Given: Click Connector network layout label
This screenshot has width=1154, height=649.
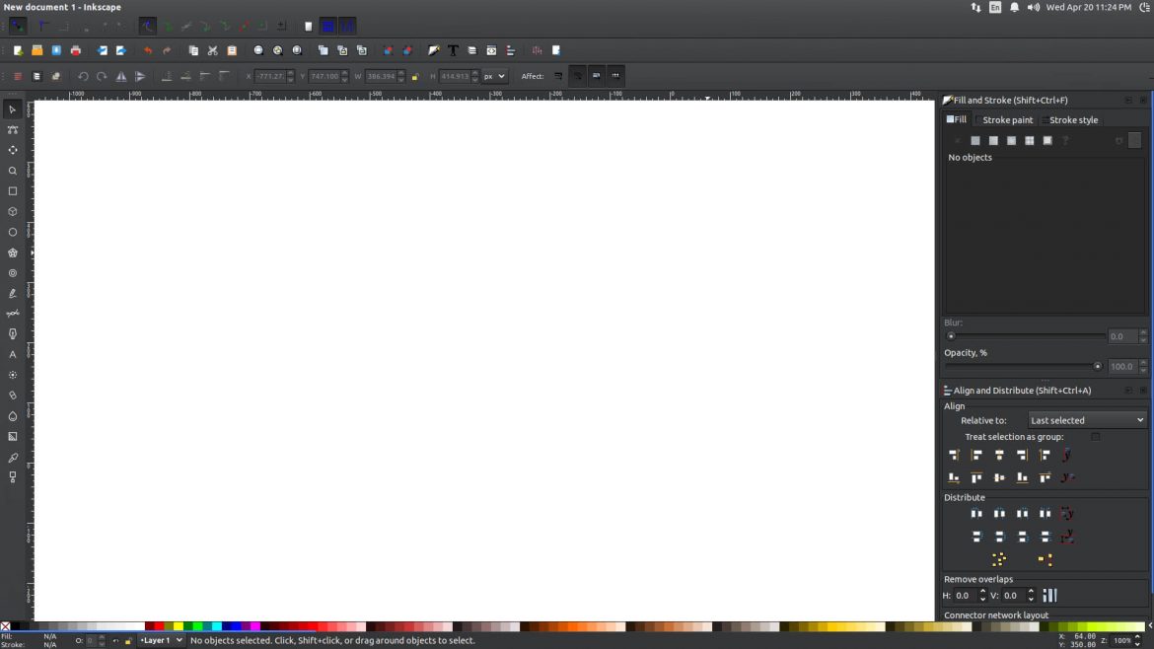Looking at the screenshot, I should coord(994,614).
